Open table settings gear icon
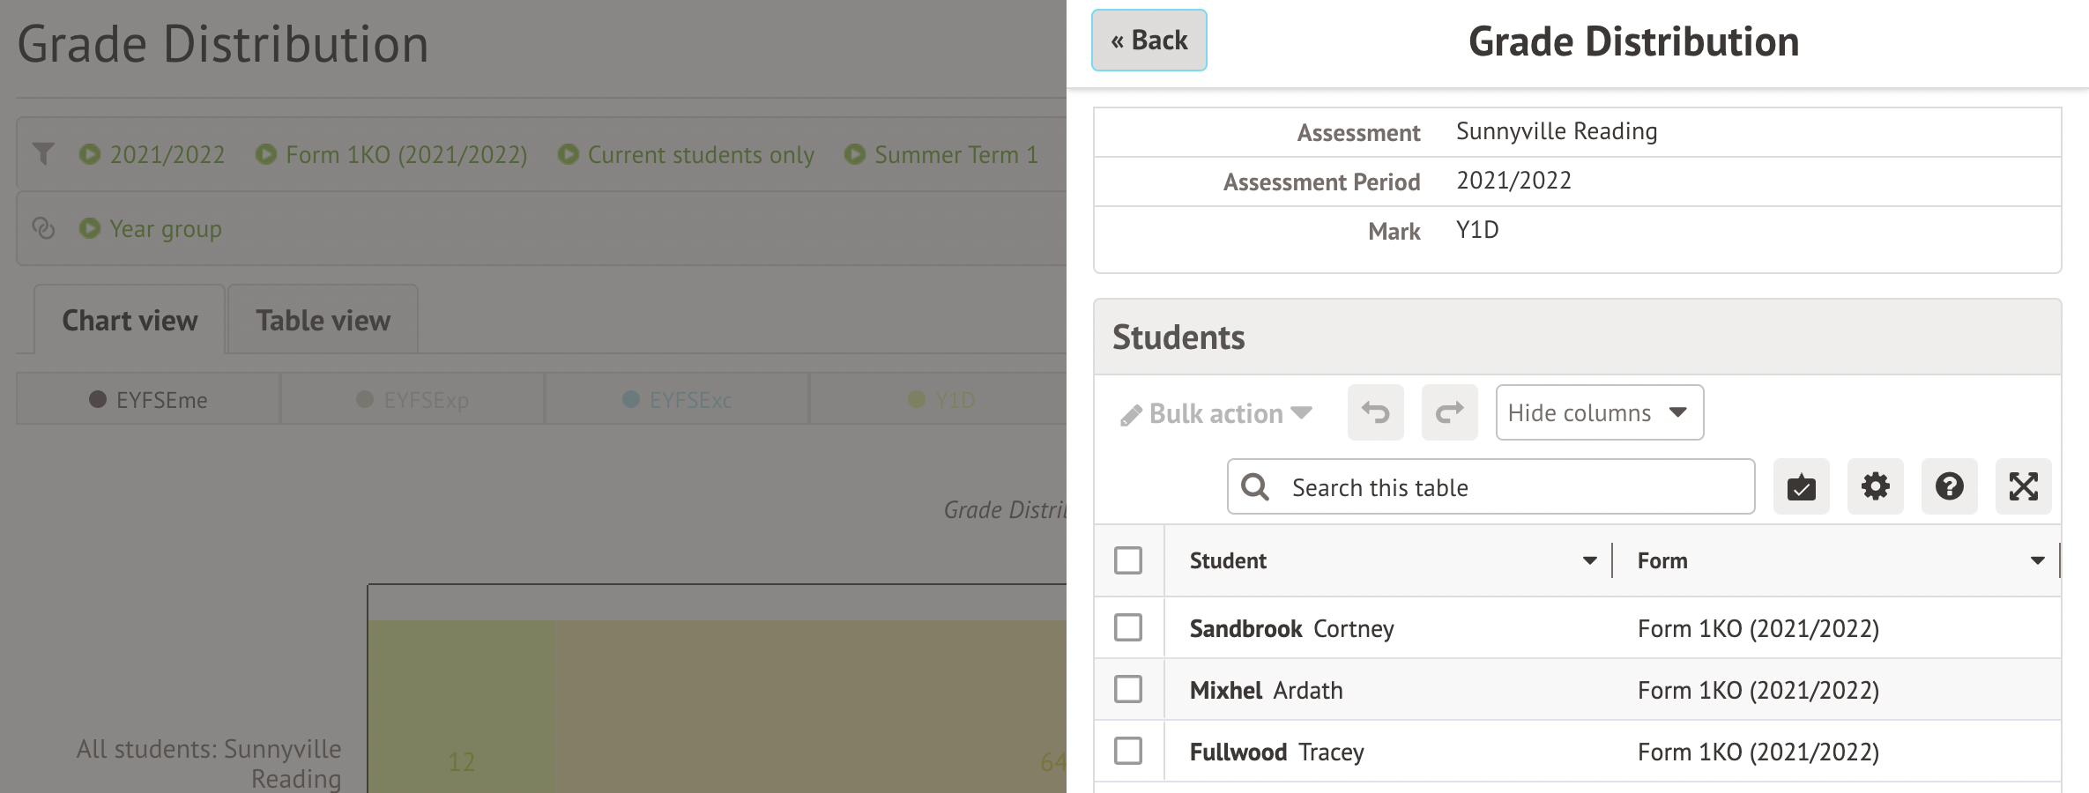 pyautogui.click(x=1875, y=486)
